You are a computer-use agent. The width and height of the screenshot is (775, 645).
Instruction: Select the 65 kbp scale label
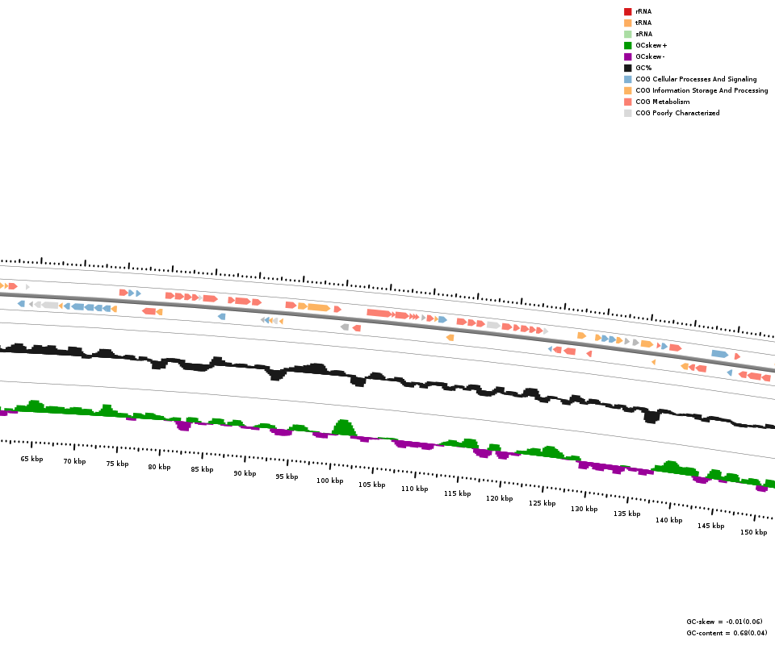pos(31,458)
